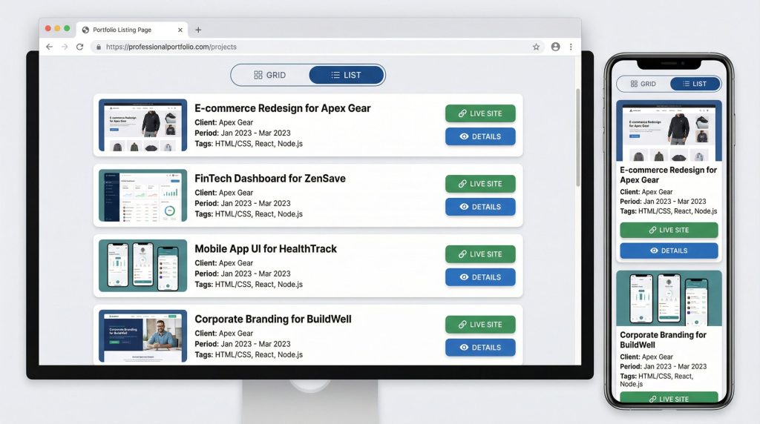The width and height of the screenshot is (760, 424).
Task: Bookmark page using star icon
Action: (x=536, y=47)
